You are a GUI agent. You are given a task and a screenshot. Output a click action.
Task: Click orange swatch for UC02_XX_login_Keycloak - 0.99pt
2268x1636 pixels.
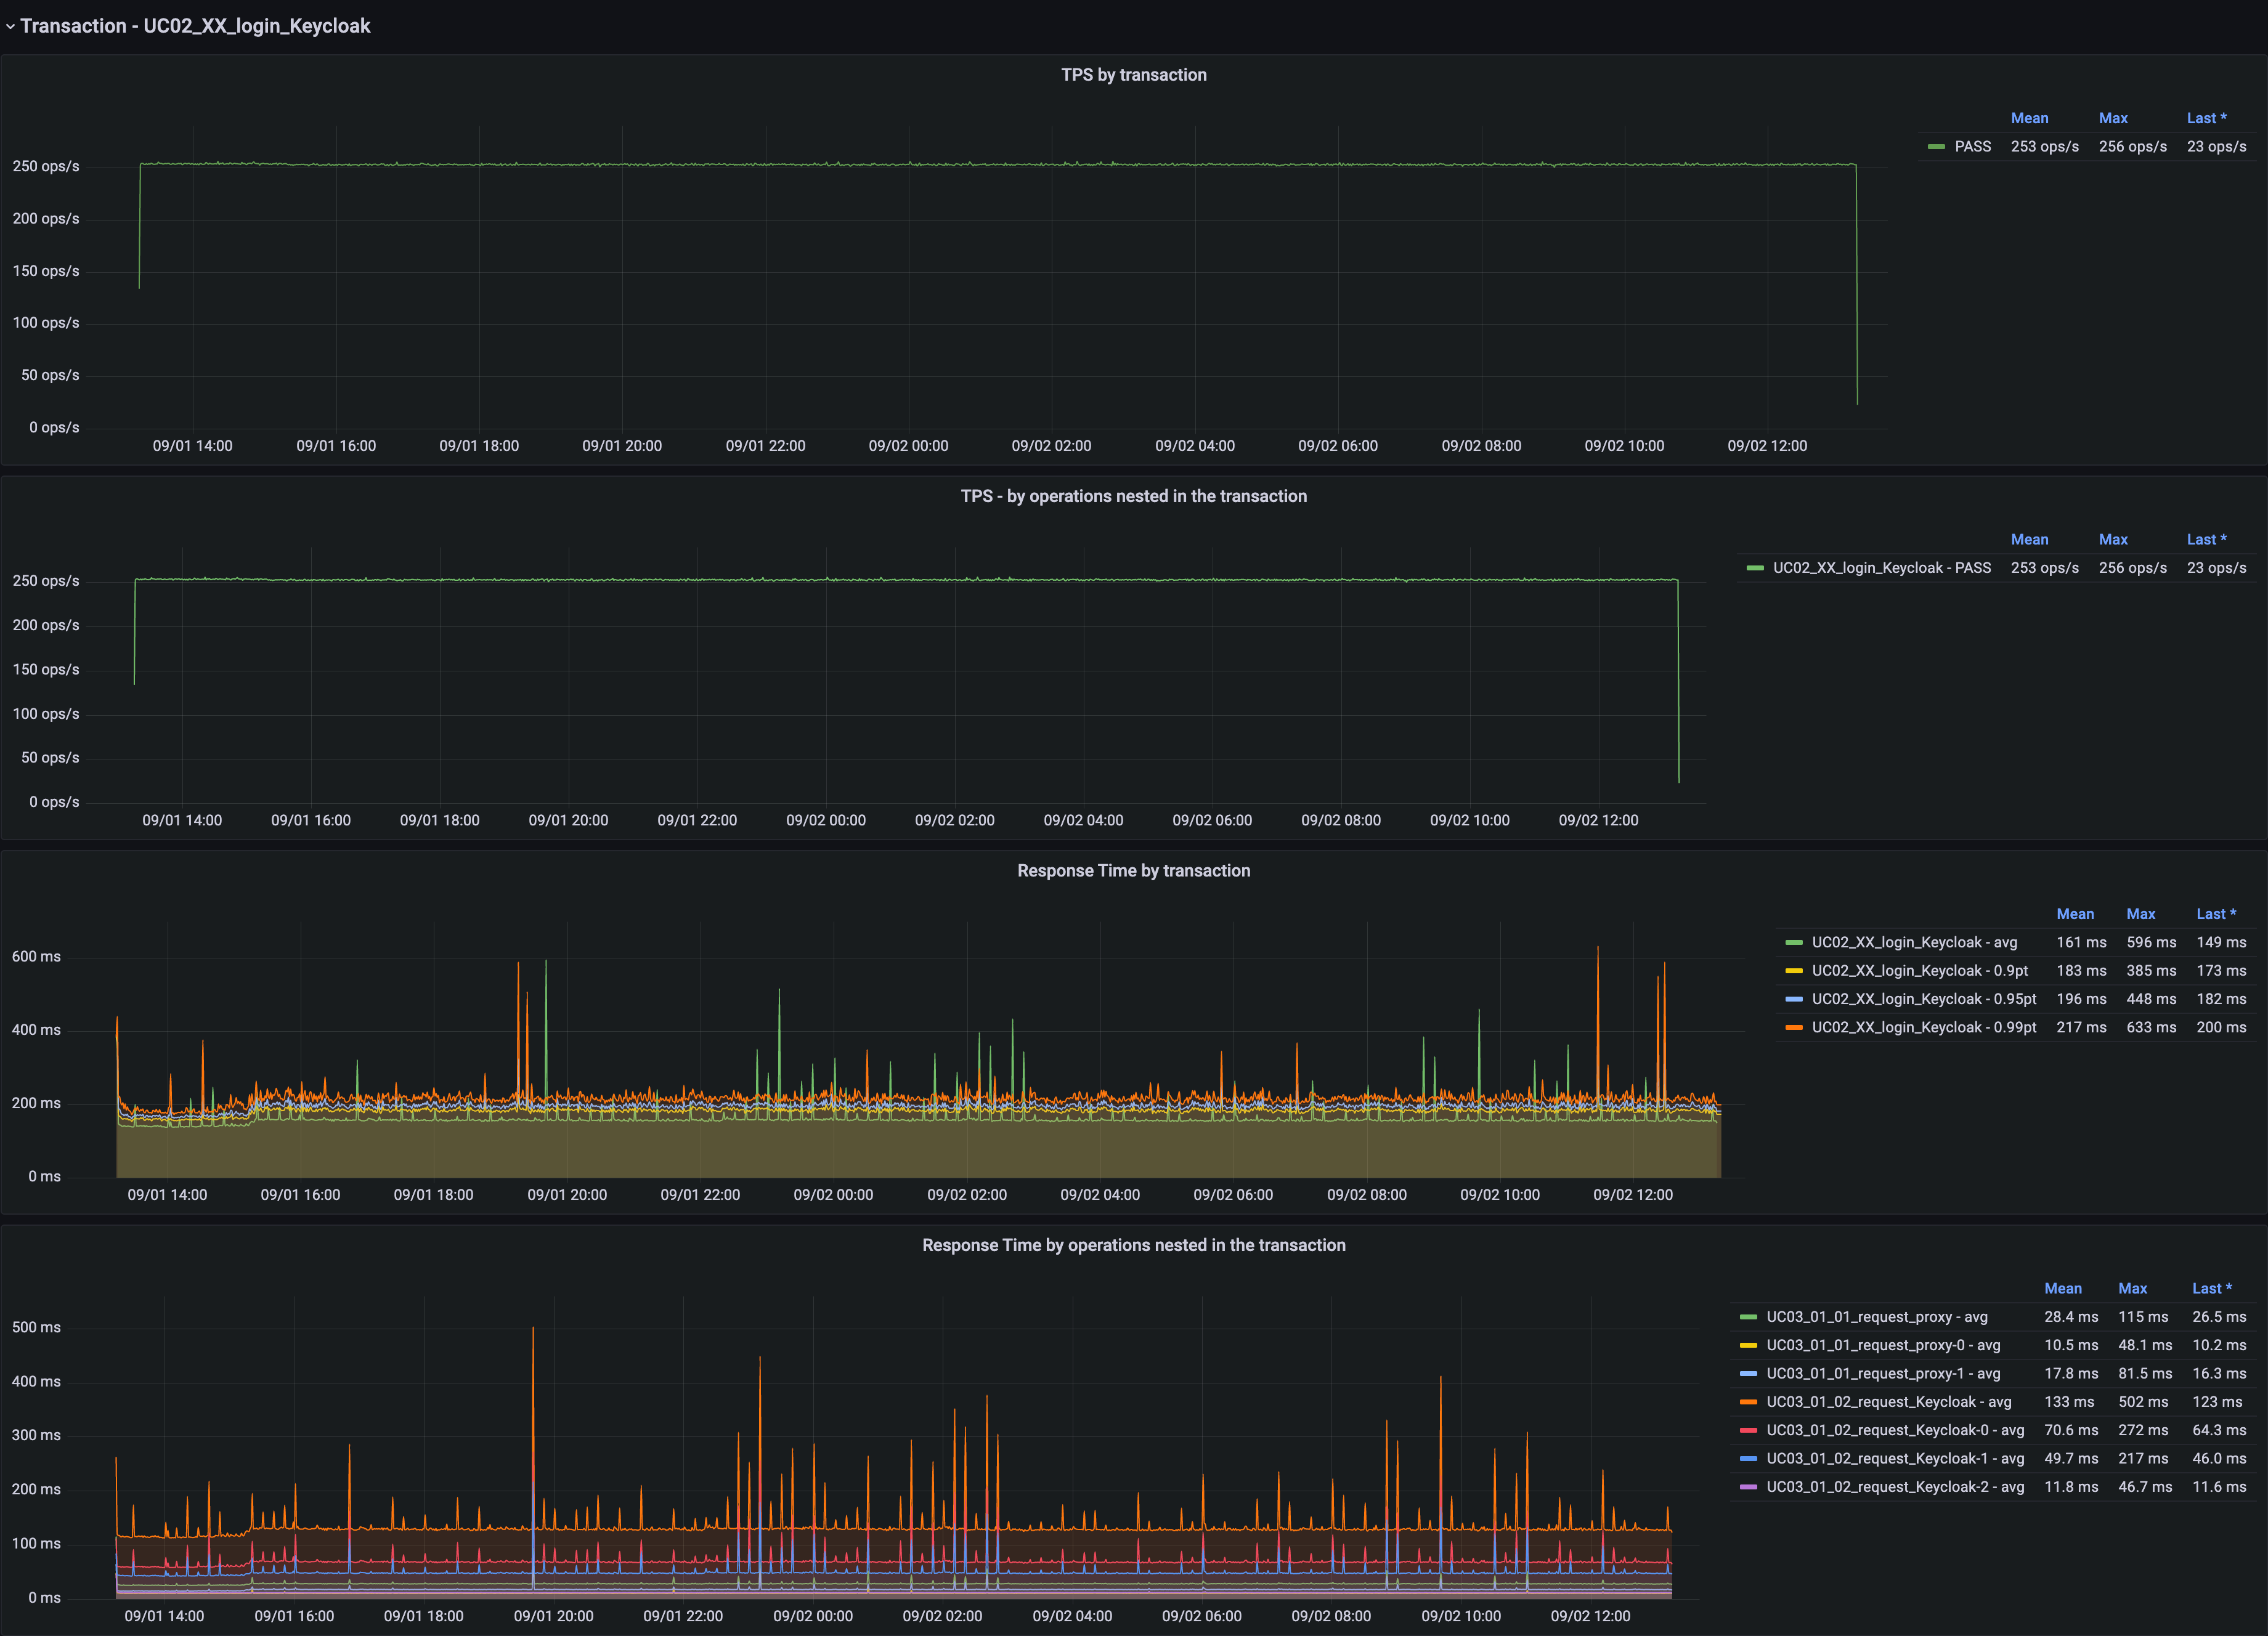click(1794, 1028)
